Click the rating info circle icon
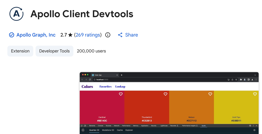Viewport: 262px width, 134px height. (x=108, y=35)
